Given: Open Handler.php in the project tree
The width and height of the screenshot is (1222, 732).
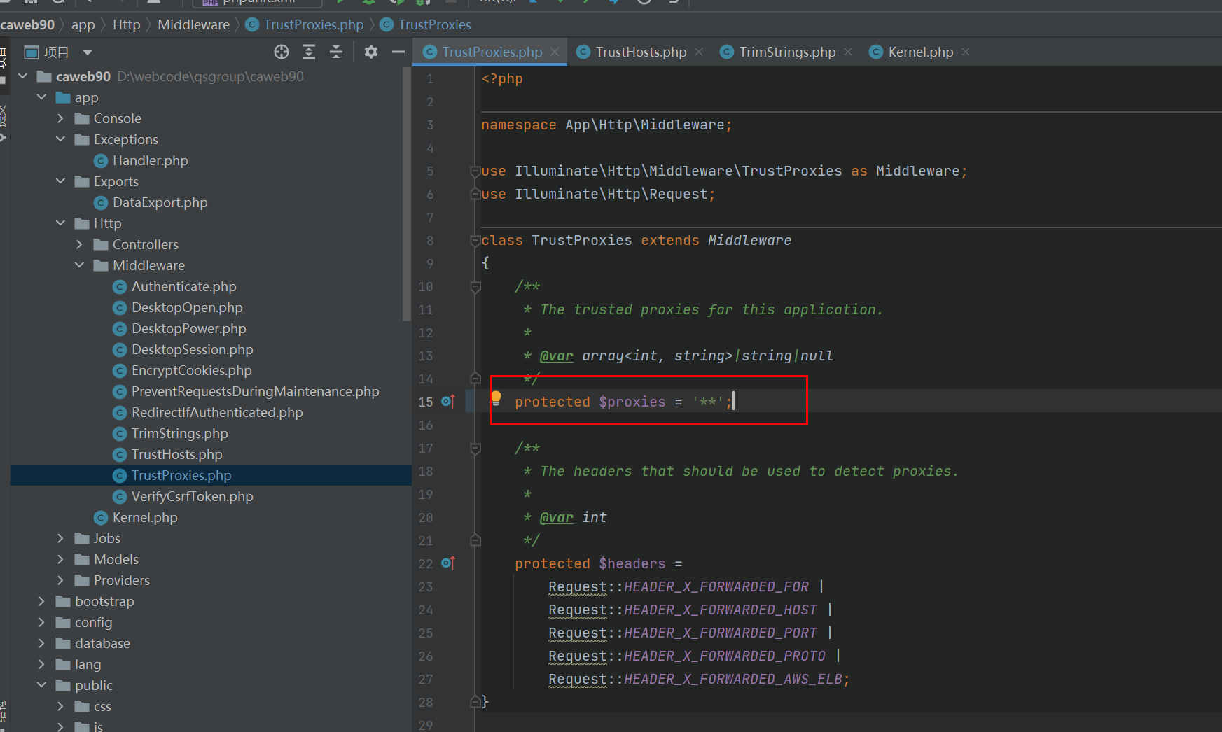Looking at the screenshot, I should click(x=150, y=160).
